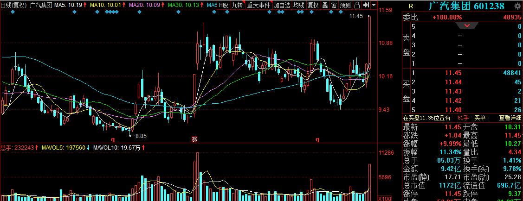Click the 总市值 value 1172亿
523x201 pixels.
pos(451,185)
